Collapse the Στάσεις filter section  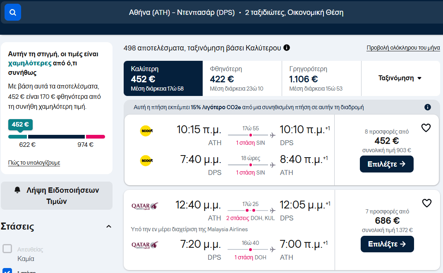[109, 227]
